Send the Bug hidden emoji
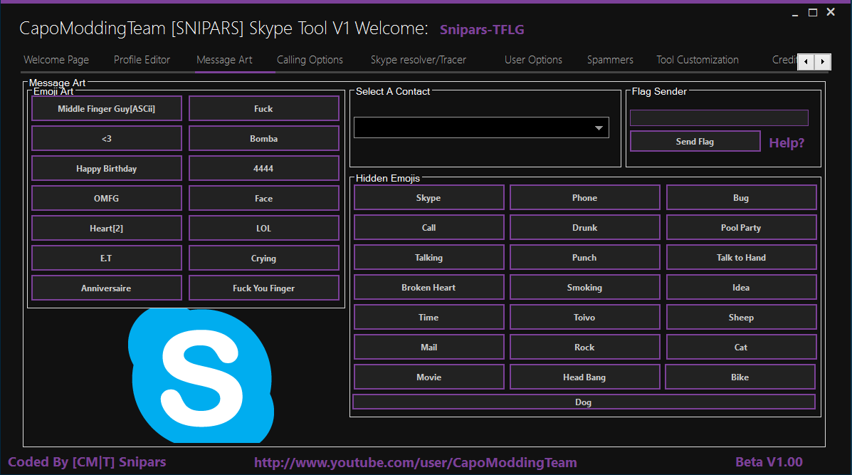 (x=741, y=198)
